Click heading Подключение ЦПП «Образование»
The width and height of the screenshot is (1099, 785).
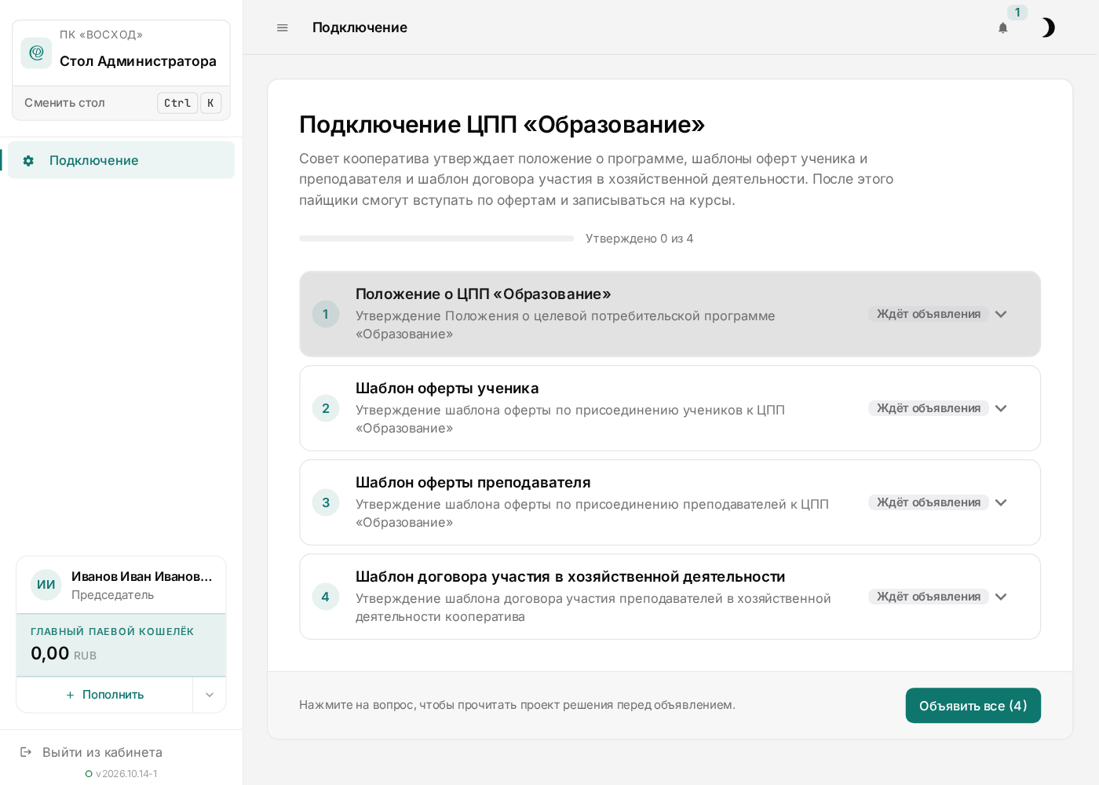pos(502,124)
